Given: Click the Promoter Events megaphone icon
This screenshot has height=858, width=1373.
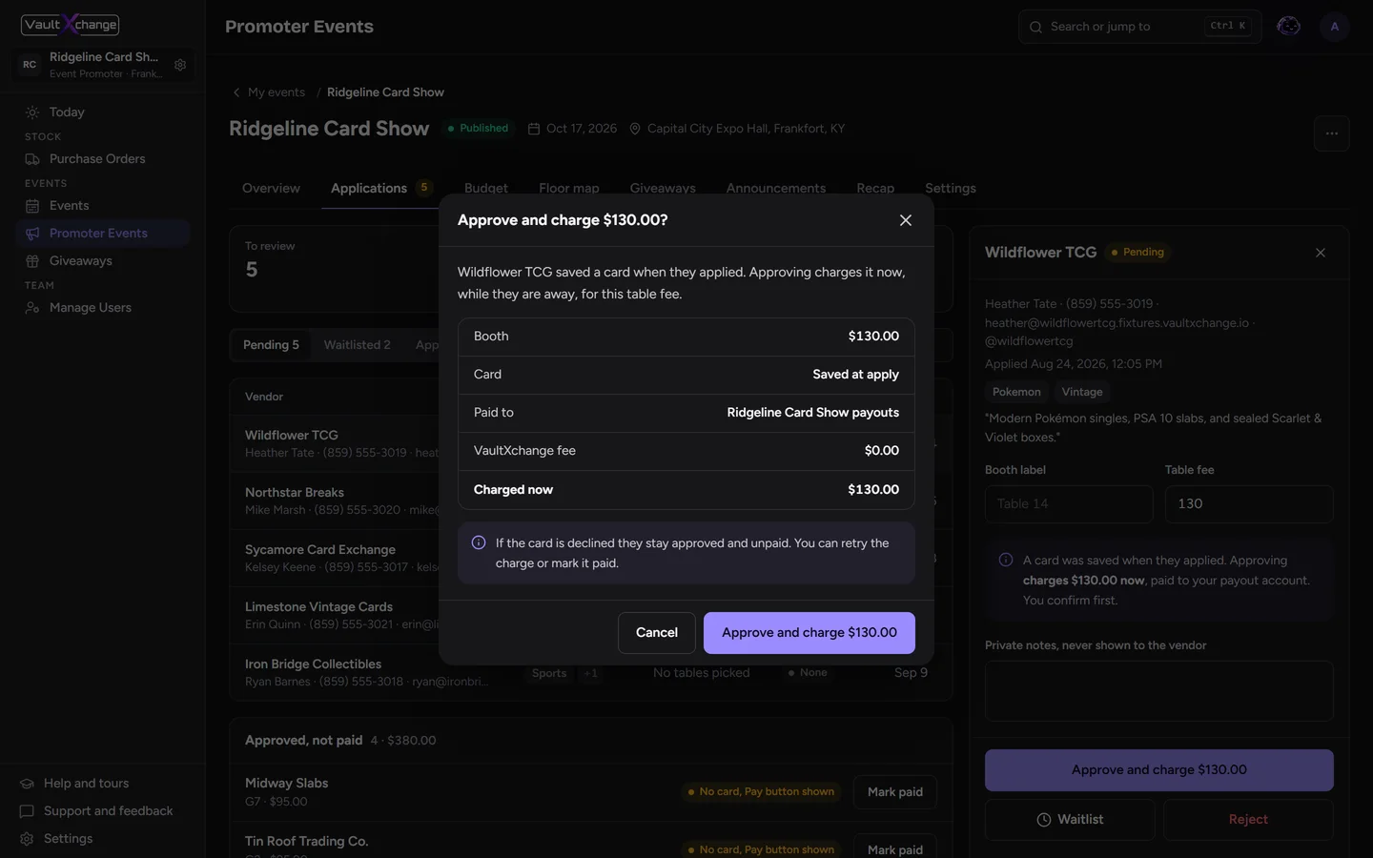Looking at the screenshot, I should pos(32,234).
